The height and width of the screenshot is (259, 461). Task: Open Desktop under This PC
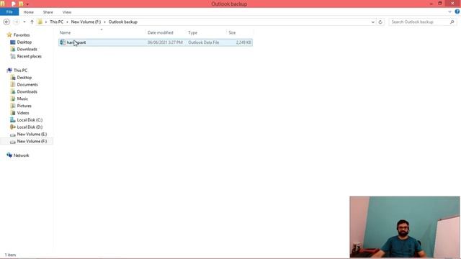[24, 78]
